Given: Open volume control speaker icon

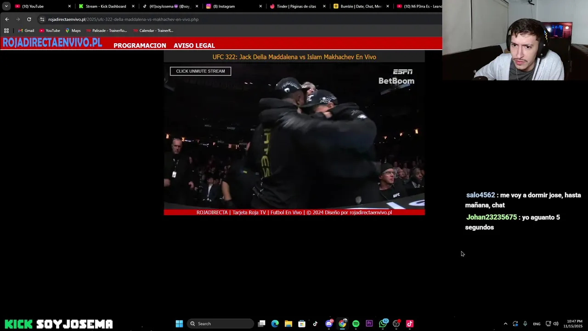Looking at the screenshot, I should 556,324.
